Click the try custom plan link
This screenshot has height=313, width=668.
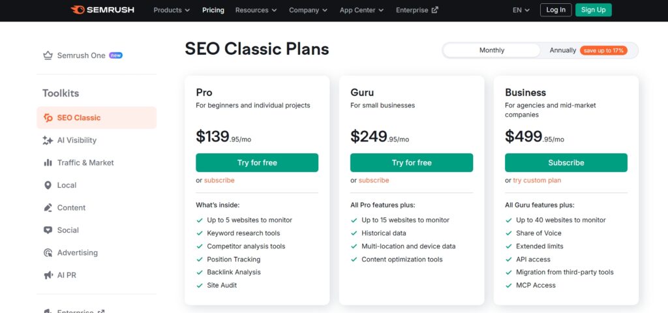(x=537, y=181)
